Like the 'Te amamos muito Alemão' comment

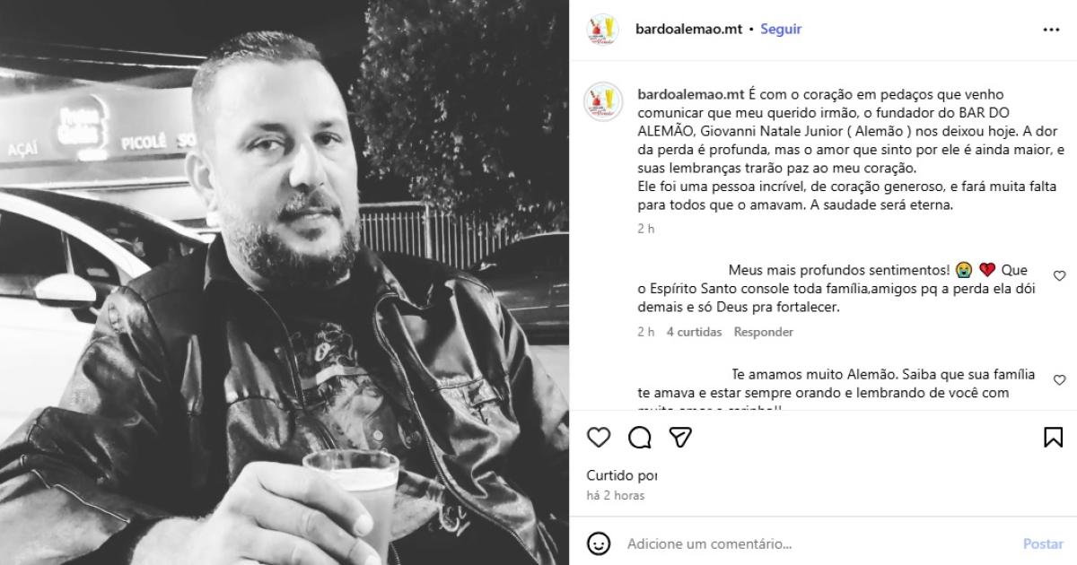point(1059,380)
